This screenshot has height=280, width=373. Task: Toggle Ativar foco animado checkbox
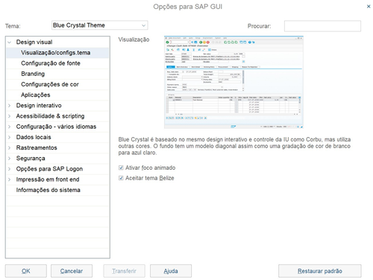(x=121, y=168)
